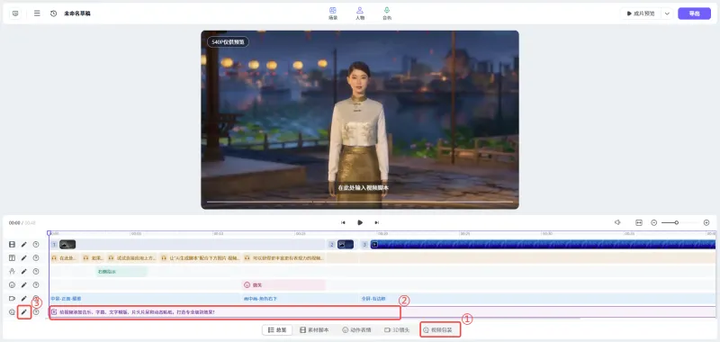Switch to the first overview tab in the bottom bar
This screenshot has height=342, width=720.
(277, 329)
